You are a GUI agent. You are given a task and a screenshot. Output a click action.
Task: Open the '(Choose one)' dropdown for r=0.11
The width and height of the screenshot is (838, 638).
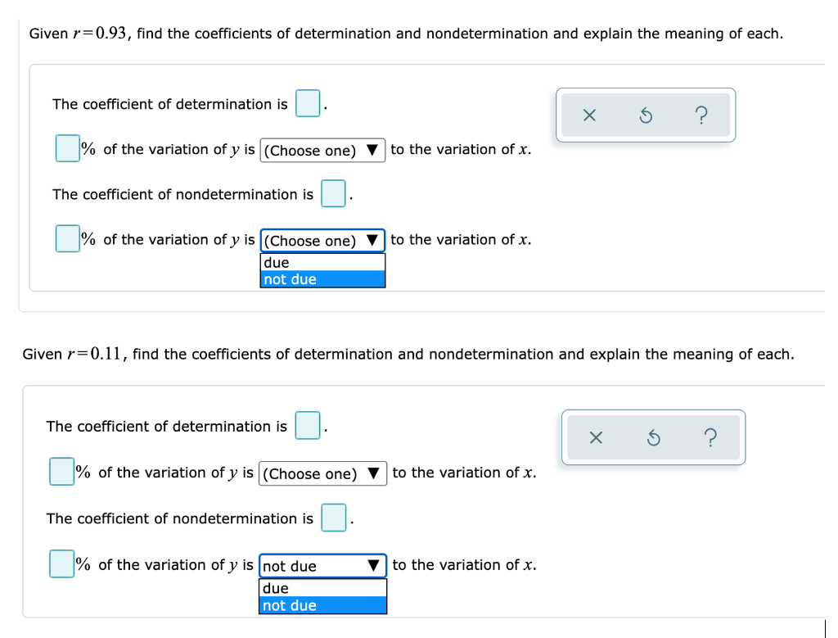pos(322,473)
